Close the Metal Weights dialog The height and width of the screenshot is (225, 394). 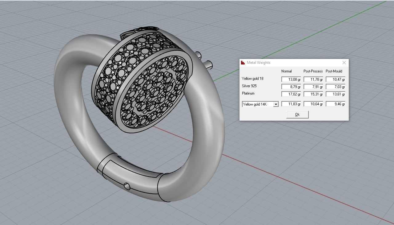[344, 63]
